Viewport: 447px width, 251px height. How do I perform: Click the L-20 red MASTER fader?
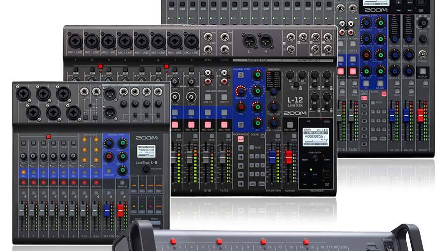coord(421,115)
